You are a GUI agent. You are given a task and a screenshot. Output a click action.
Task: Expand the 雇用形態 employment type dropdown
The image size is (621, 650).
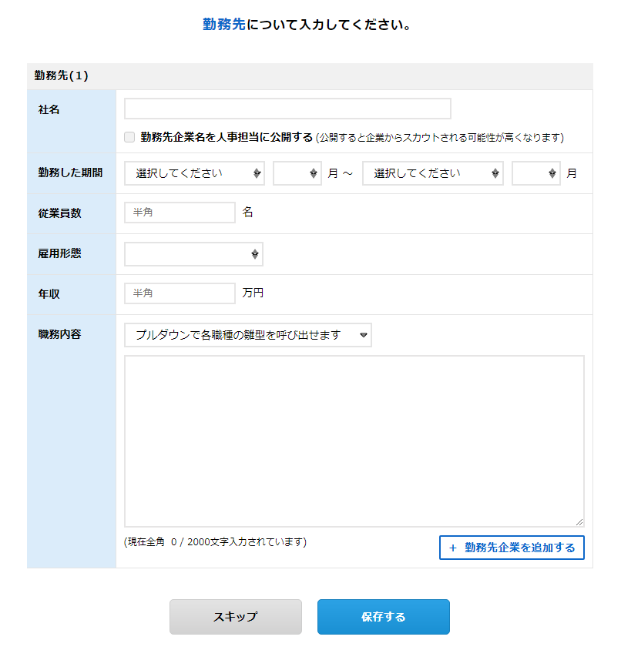pos(193,254)
